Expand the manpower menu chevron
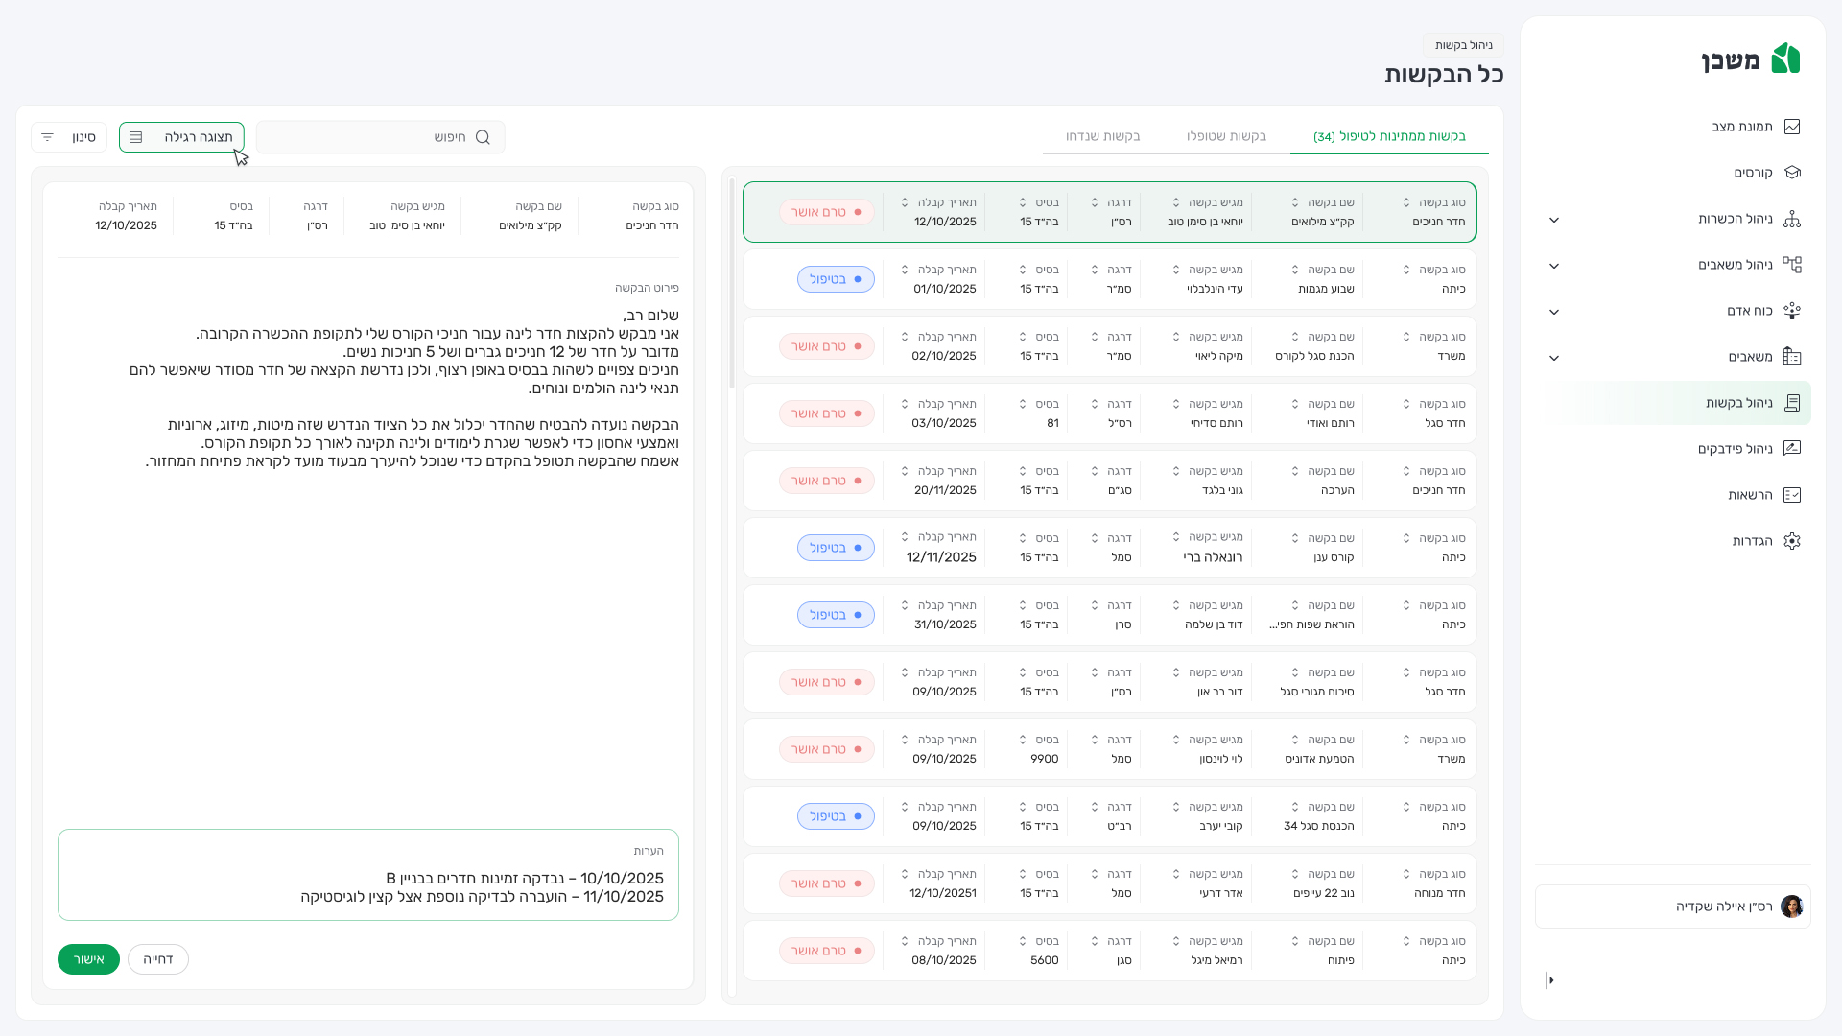The height and width of the screenshot is (1036, 1842). click(x=1554, y=312)
